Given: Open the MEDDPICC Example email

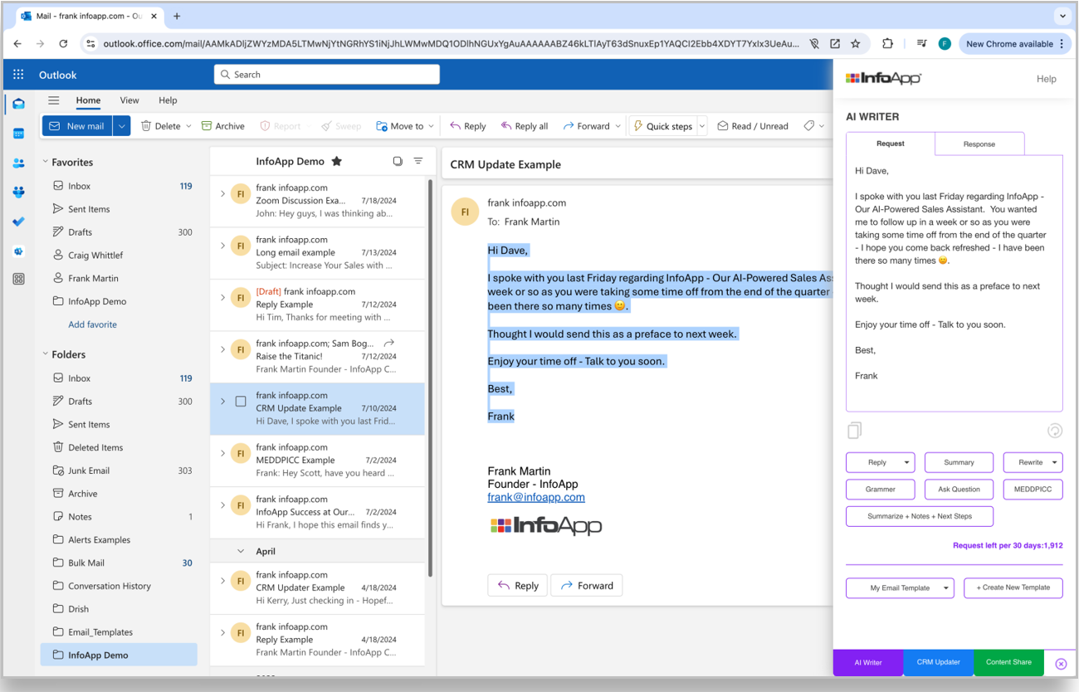Looking at the screenshot, I should pos(317,461).
